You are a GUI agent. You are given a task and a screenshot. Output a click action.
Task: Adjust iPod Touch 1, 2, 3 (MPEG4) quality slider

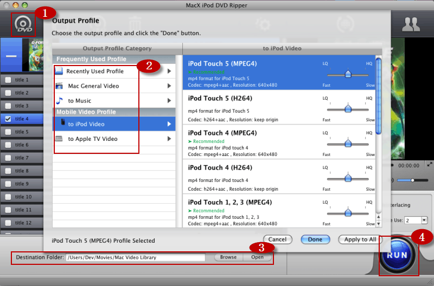click(x=348, y=213)
